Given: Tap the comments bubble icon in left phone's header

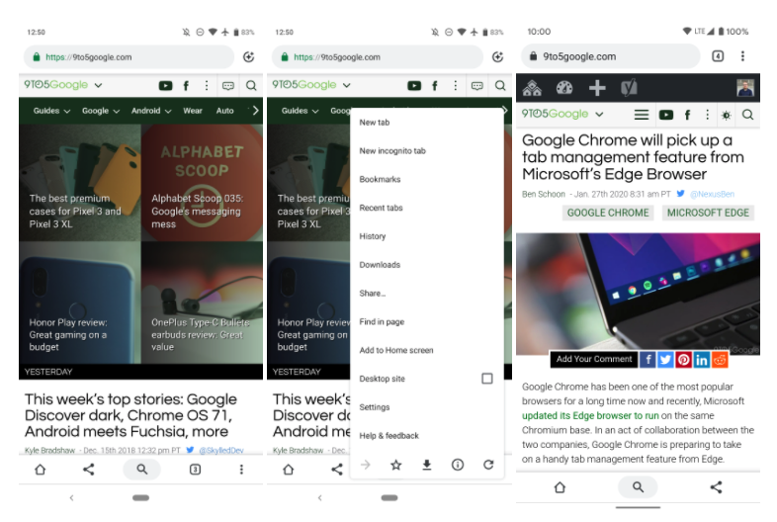Looking at the screenshot, I should [x=228, y=86].
